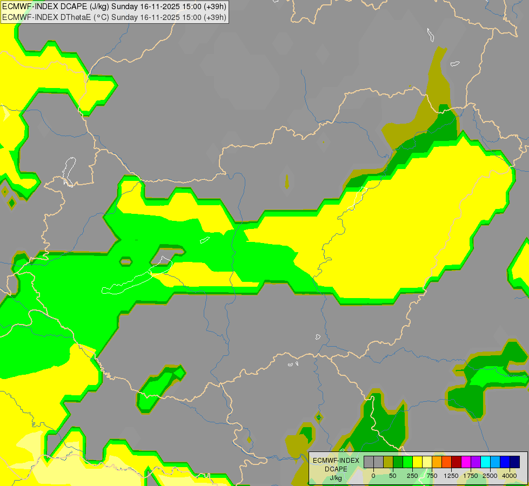Pick the saturated yellow legend swatch
The image size is (529, 486).
[x=417, y=462]
